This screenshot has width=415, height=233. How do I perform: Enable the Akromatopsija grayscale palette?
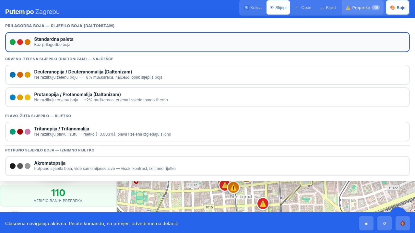207,166
